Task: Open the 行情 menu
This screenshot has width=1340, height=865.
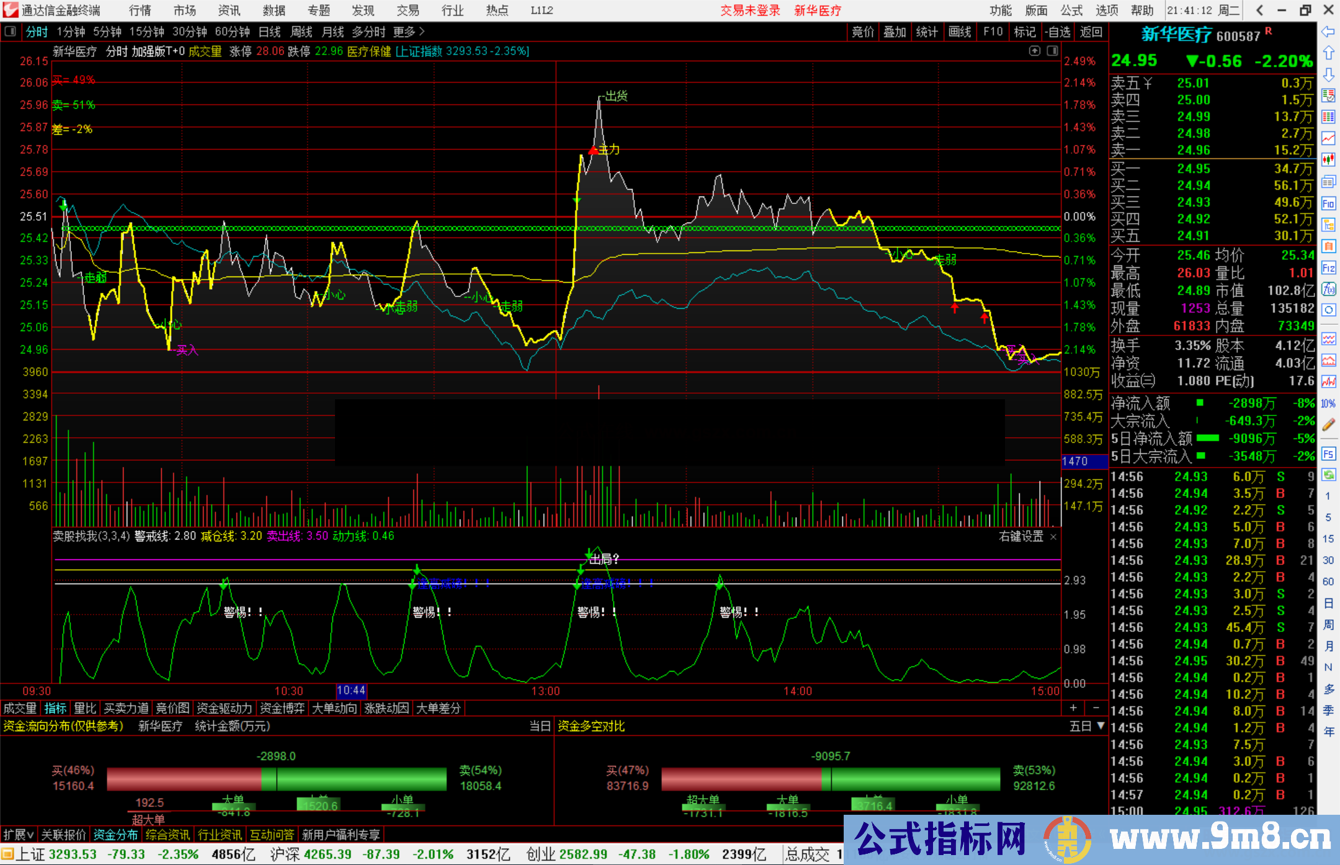Action: pyautogui.click(x=140, y=11)
